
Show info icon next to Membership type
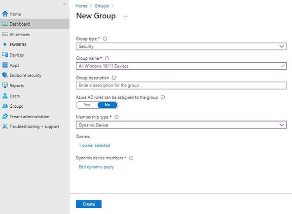click(x=116, y=117)
